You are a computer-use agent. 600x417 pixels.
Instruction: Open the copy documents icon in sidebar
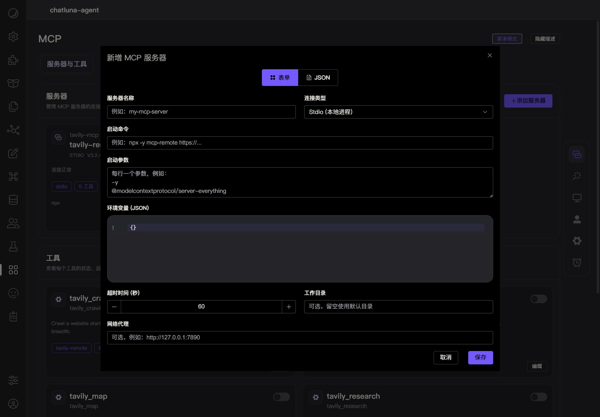click(13, 107)
